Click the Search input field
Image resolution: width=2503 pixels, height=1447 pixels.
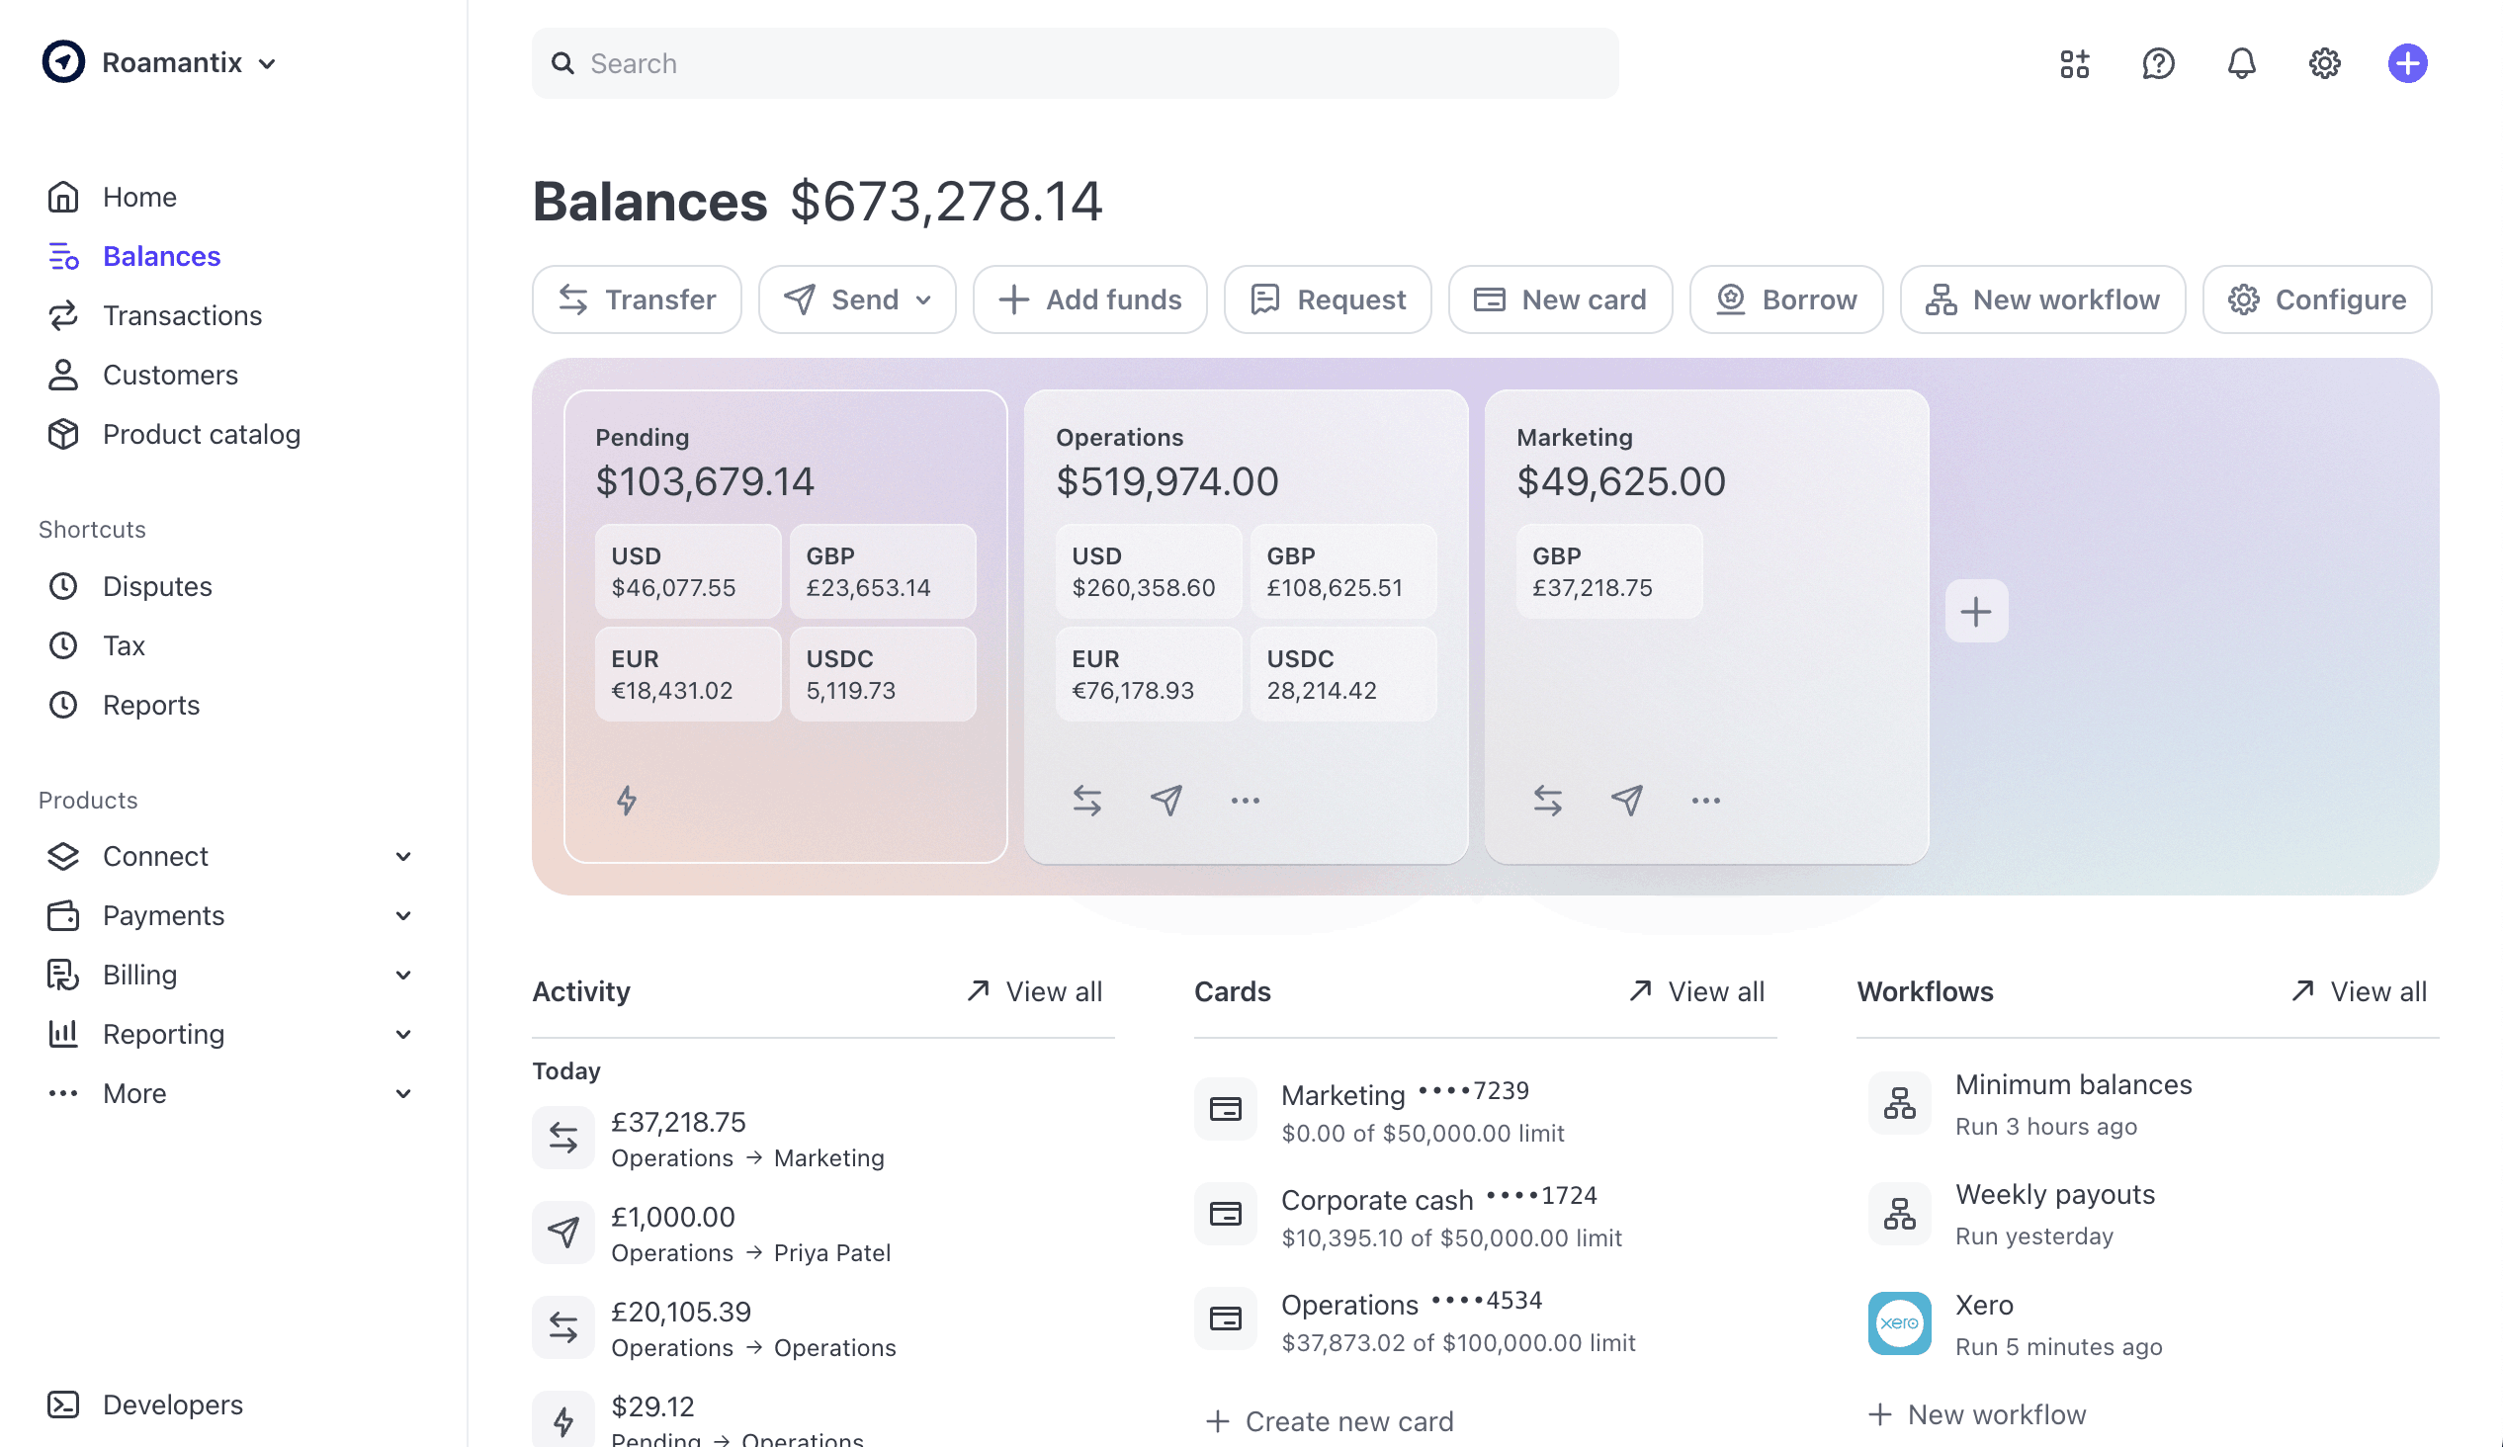[1075, 62]
